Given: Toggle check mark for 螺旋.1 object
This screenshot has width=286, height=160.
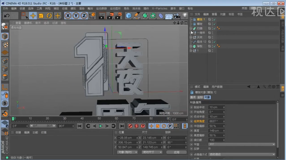Looking at the screenshot, I should coord(215,20).
